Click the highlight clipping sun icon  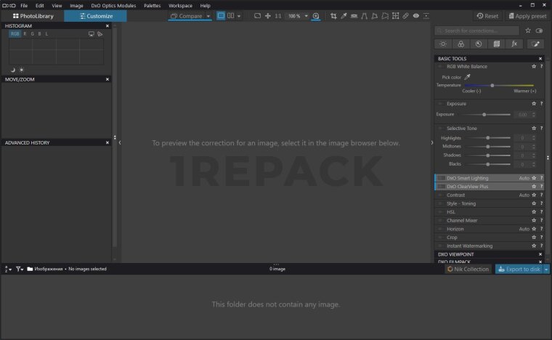tap(22, 70)
